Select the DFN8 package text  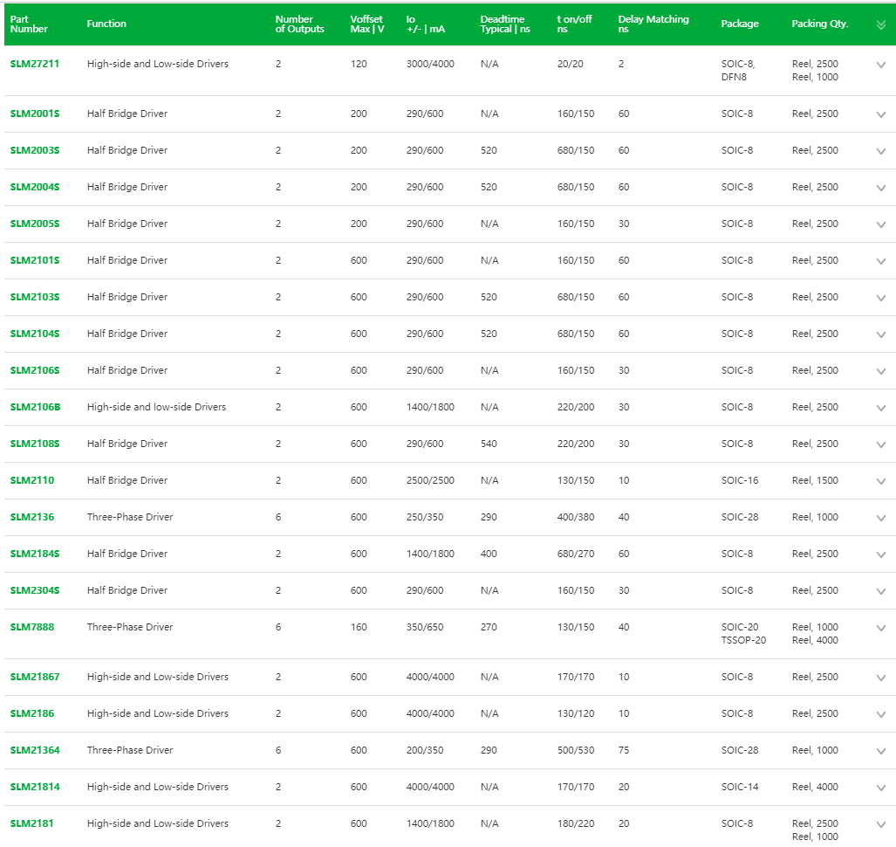pyautogui.click(x=734, y=77)
